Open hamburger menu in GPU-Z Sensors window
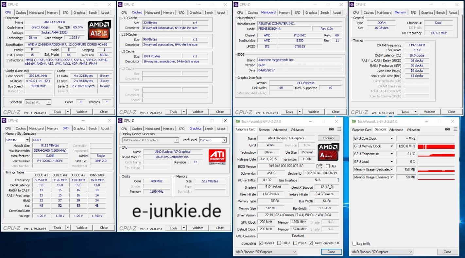Viewport: 465px width, 258px height. [455, 129]
